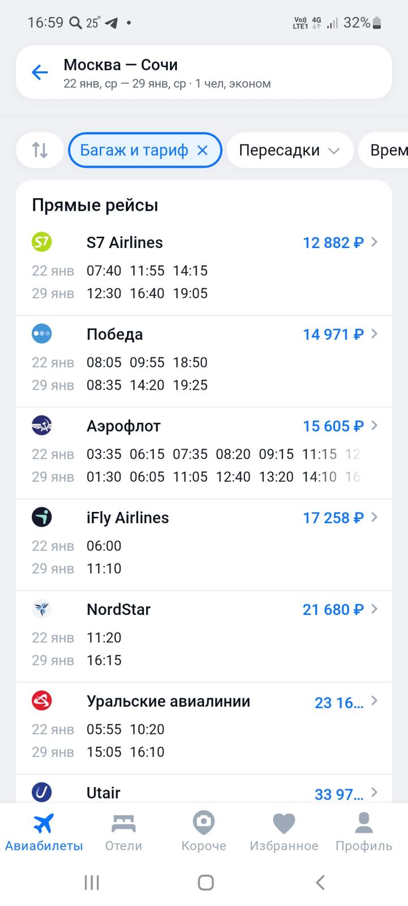Tap the iFly Airlines logo
This screenshot has height=906, width=408.
(42, 518)
